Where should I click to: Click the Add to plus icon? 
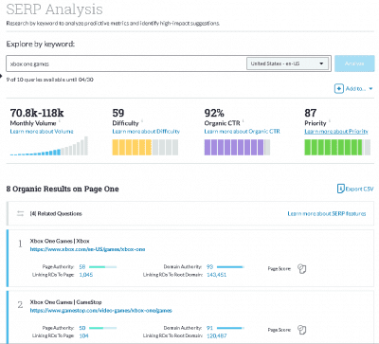[x=338, y=88]
